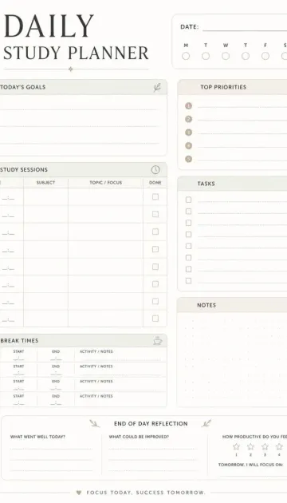
Task: Click the number 5 priority bullet
Action: point(189,159)
